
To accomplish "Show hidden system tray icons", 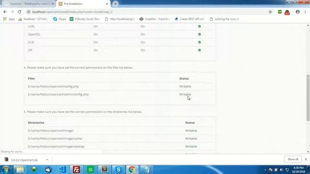I will click(265, 170).
